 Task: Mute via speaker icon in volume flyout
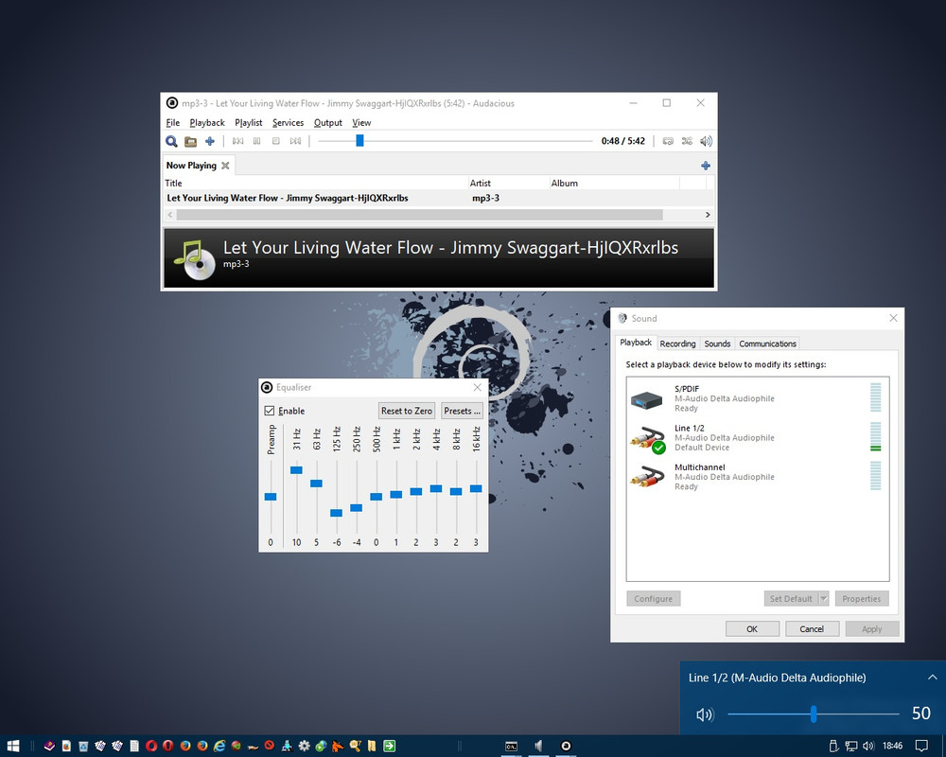[x=705, y=714]
